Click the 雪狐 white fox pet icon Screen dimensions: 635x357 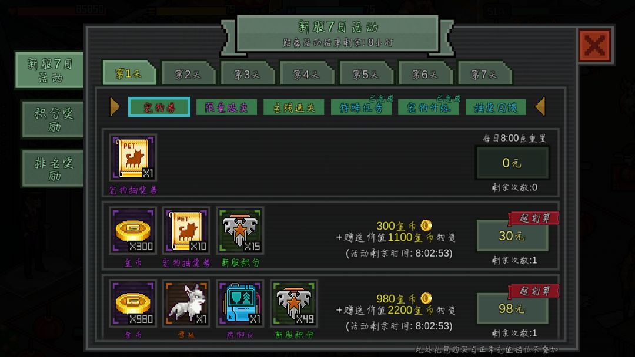click(187, 303)
